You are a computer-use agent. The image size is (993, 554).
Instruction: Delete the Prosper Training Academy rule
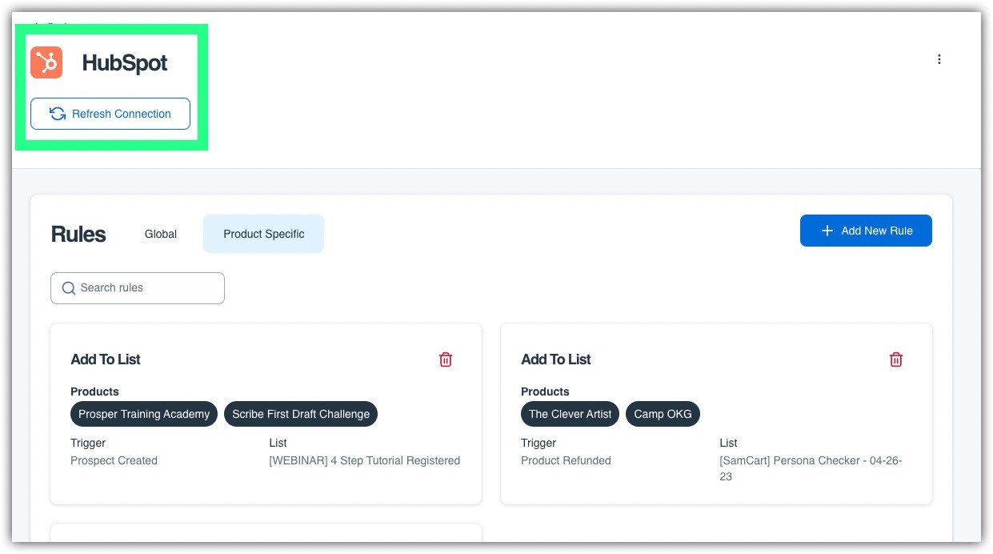click(446, 359)
